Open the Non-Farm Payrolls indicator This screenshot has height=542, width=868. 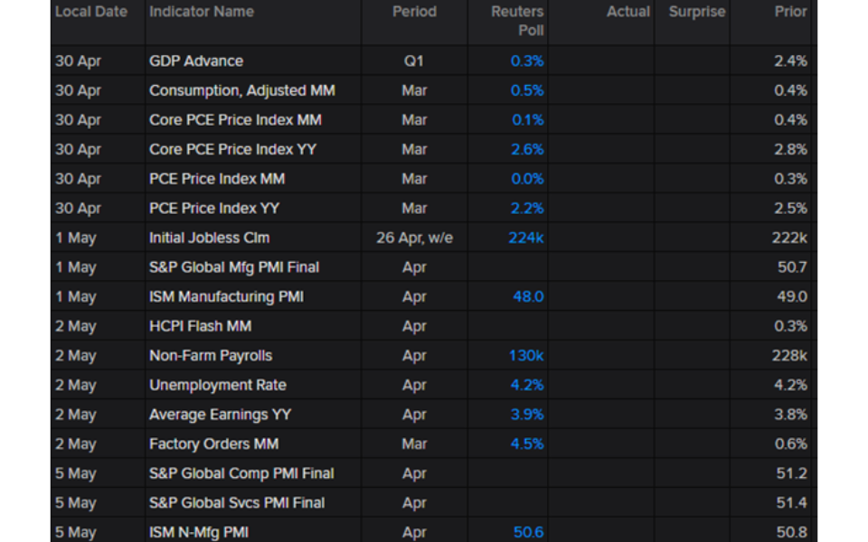pyautogui.click(x=211, y=356)
